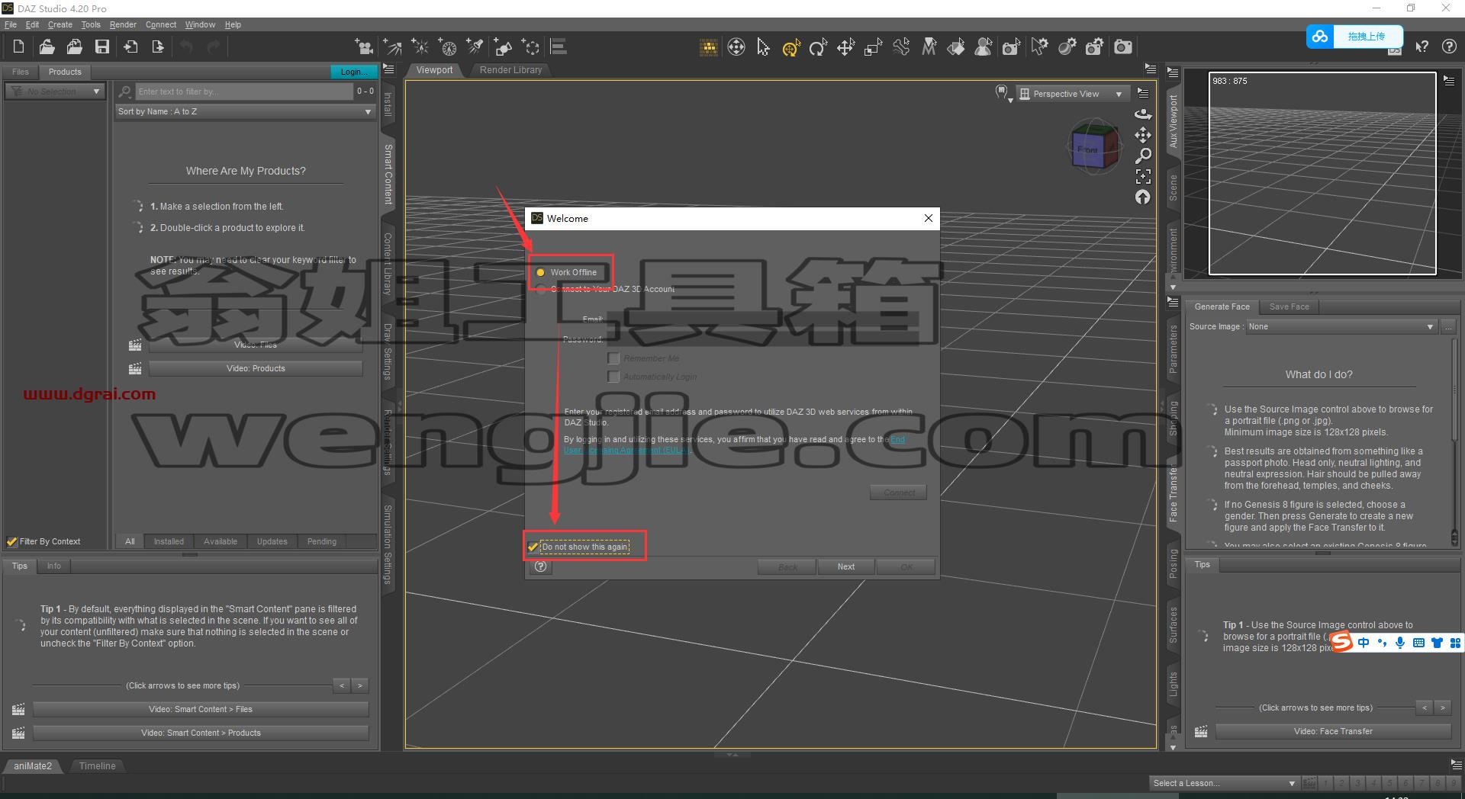Toggle the Remember Me checkbox
The width and height of the screenshot is (1465, 799).
(613, 358)
